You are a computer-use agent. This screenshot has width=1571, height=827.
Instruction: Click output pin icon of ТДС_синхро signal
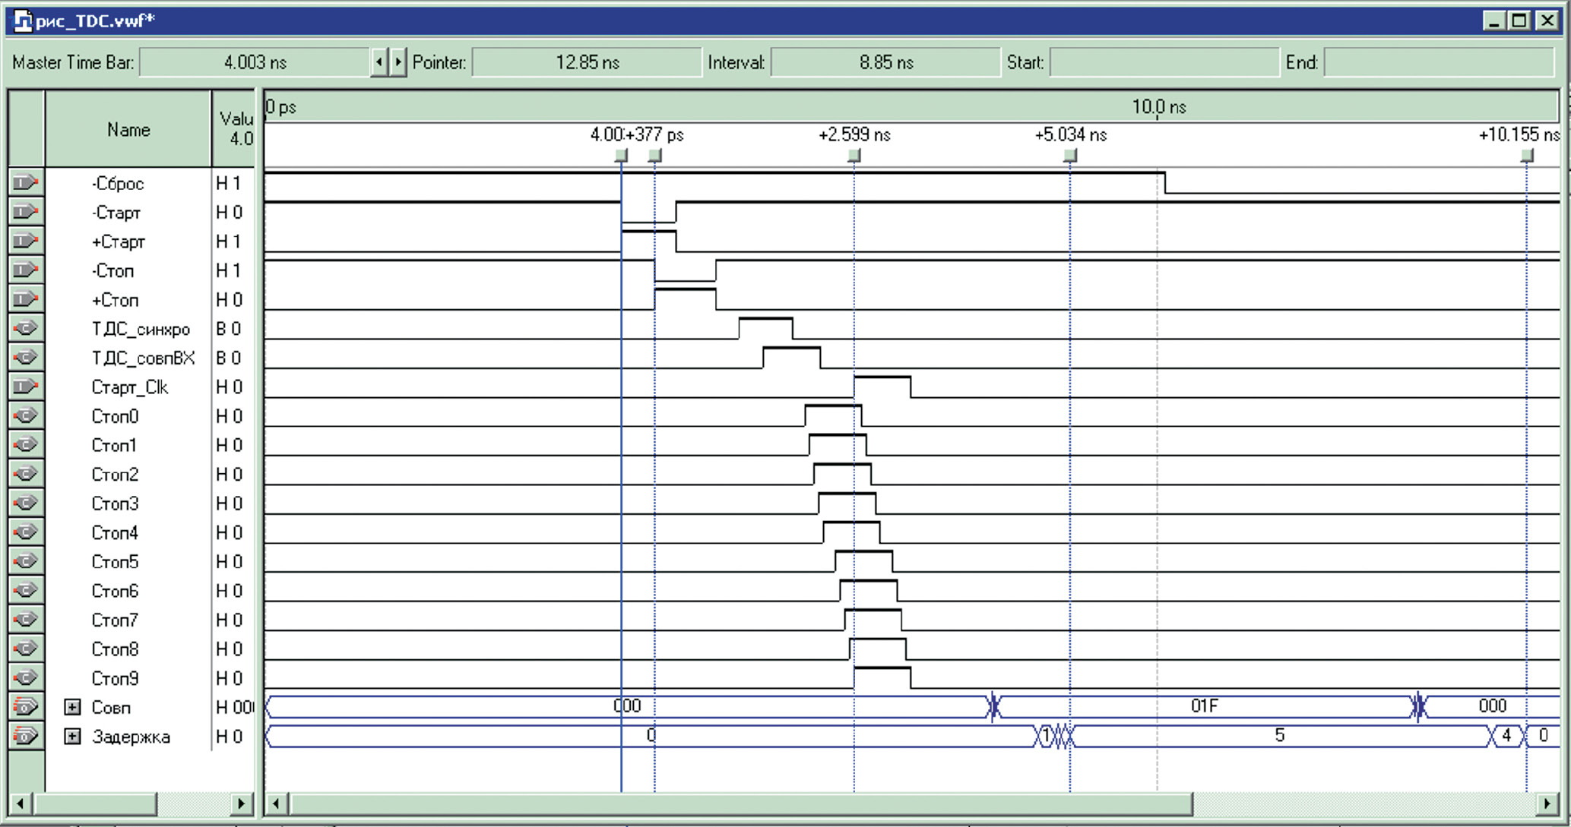[x=25, y=329]
